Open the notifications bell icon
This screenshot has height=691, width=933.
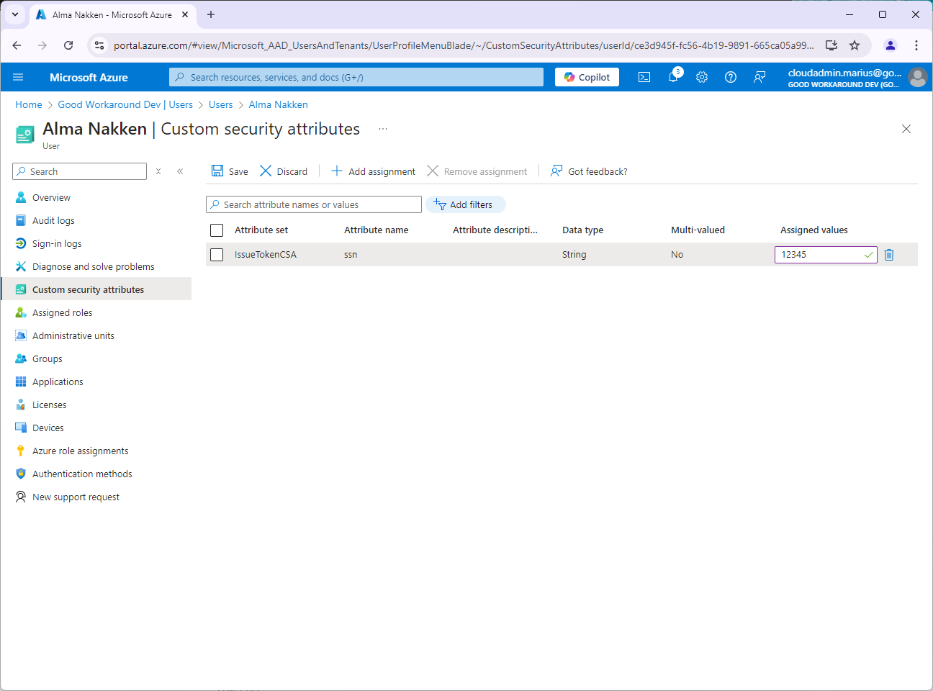coord(673,77)
